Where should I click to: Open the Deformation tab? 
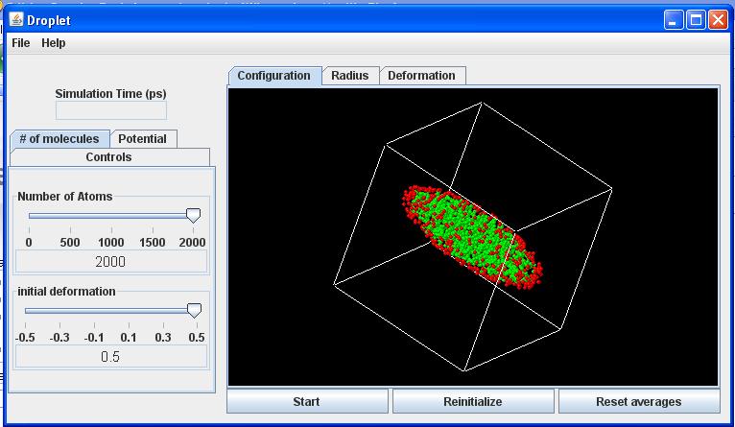coord(421,76)
